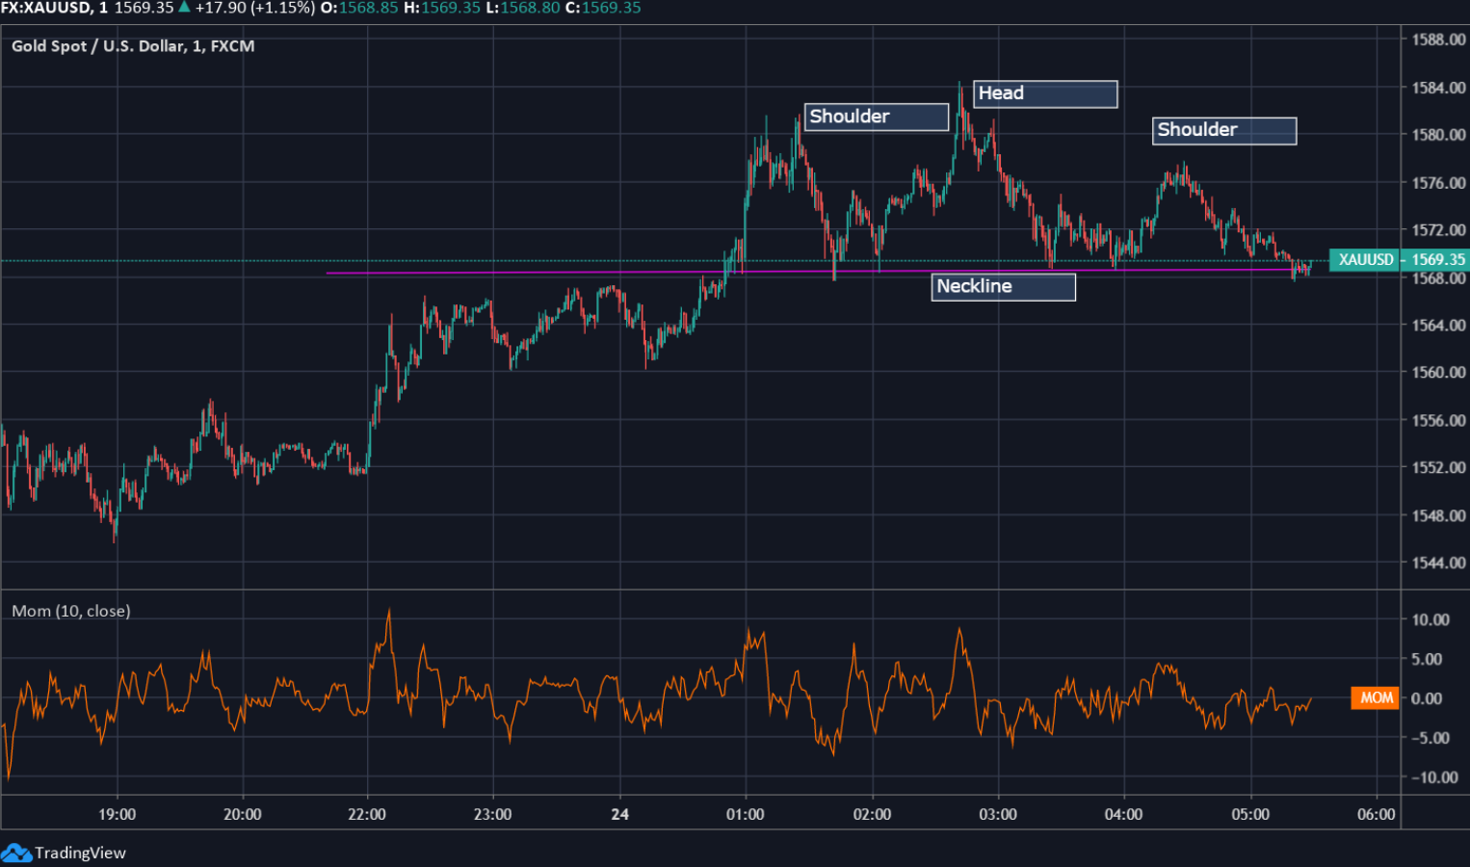This screenshot has width=1470, height=867.
Task: Click the 1544.00 price scale label
Action: point(1438,563)
